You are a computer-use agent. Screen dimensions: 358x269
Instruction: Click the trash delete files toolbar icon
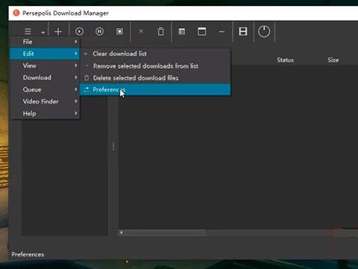161,31
